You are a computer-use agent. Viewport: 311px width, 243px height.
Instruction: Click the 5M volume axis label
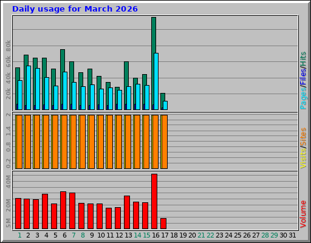point(8,223)
